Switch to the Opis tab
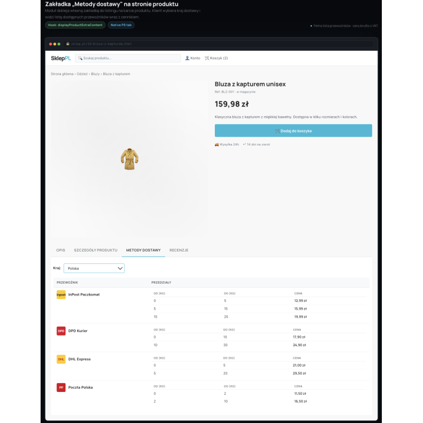The image size is (423, 423). pyautogui.click(x=61, y=250)
